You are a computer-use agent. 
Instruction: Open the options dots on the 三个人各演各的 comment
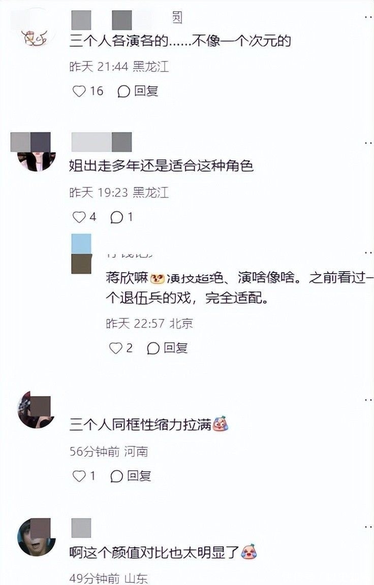(x=368, y=17)
